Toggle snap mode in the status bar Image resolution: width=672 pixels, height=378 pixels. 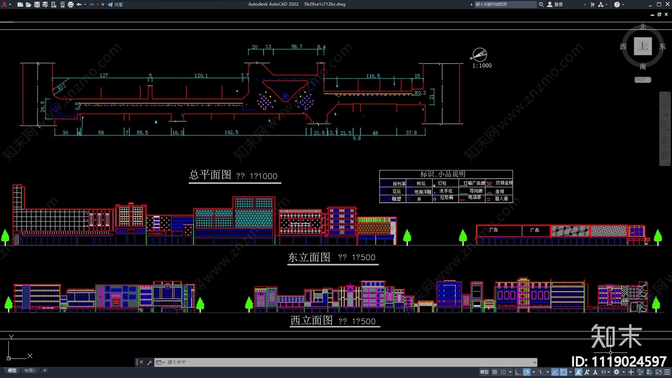[503, 372]
